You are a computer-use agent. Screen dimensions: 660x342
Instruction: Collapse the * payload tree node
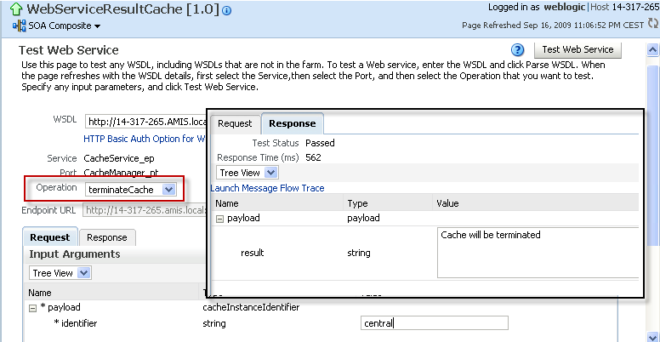coord(33,307)
